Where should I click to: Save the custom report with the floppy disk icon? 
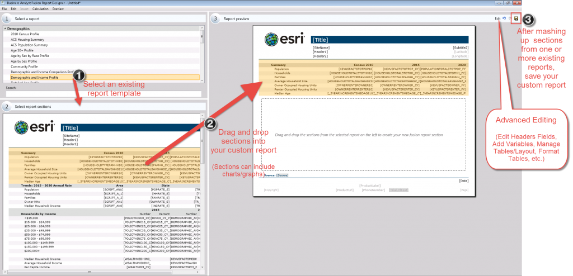click(516, 18)
